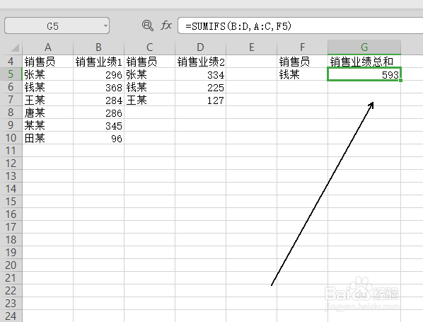Select row 9 header
This screenshot has width=423, height=322.
11,125
